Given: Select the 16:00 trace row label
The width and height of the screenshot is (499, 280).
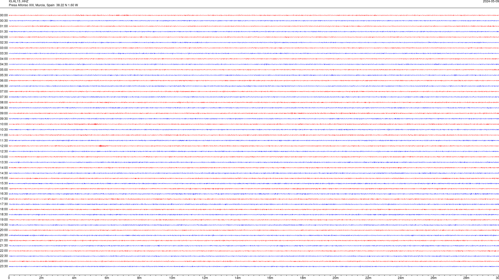Looking at the screenshot, I should click(4, 188).
